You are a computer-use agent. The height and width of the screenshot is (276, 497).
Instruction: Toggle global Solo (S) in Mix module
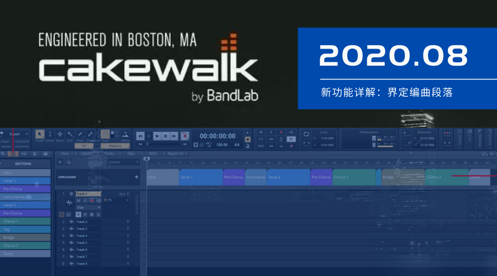click(271, 132)
